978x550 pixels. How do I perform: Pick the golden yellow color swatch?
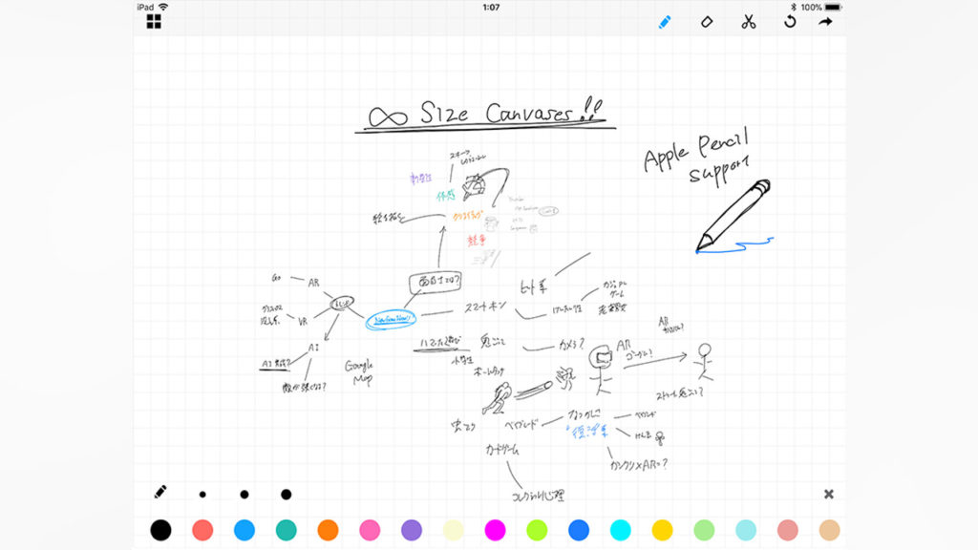tap(663, 530)
